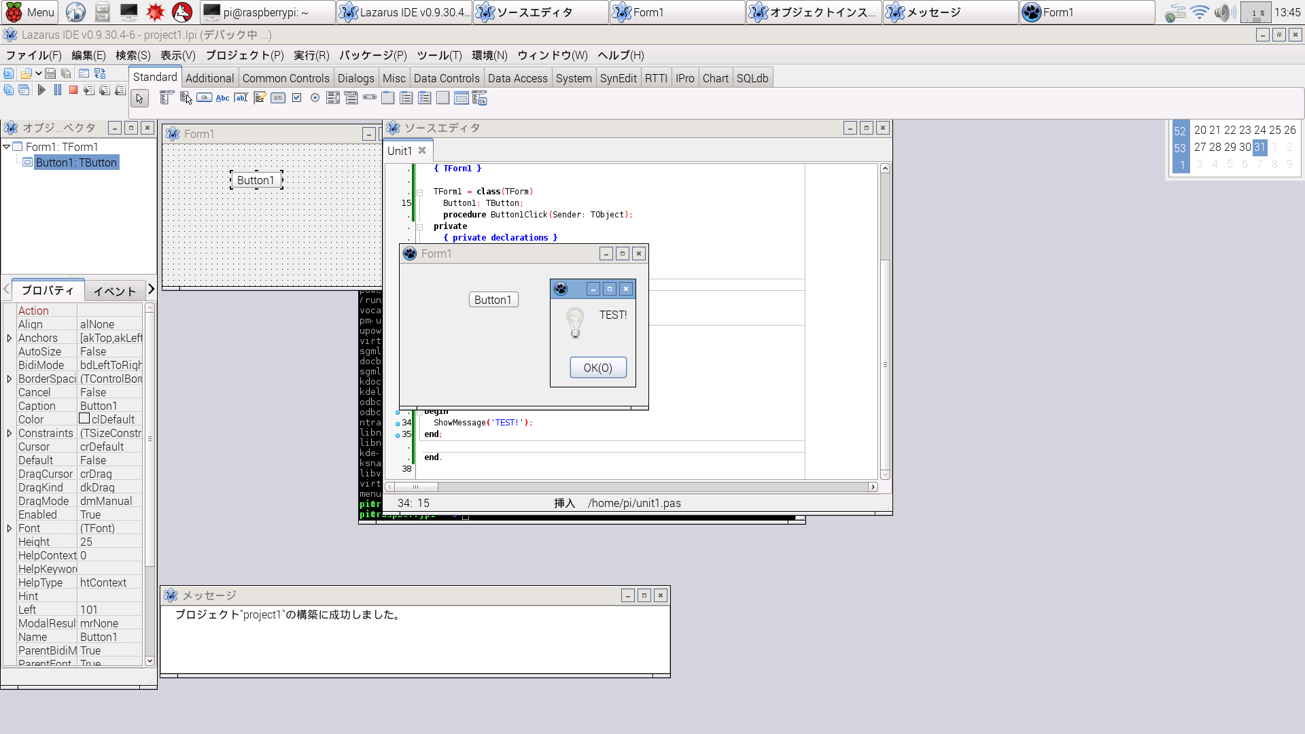Screen dimensions: 1305x734
Task: Click Button1 in the running Form1 window
Action: [x=493, y=300]
